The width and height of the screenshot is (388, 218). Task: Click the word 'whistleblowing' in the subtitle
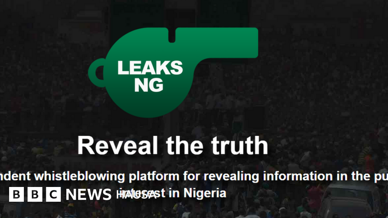(x=80, y=176)
